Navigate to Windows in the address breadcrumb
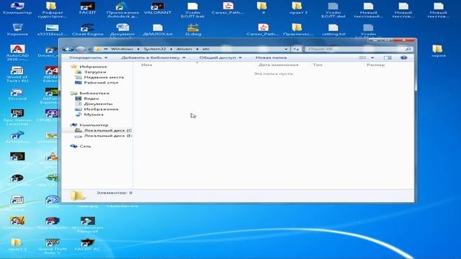The image size is (461, 259). click(x=122, y=49)
